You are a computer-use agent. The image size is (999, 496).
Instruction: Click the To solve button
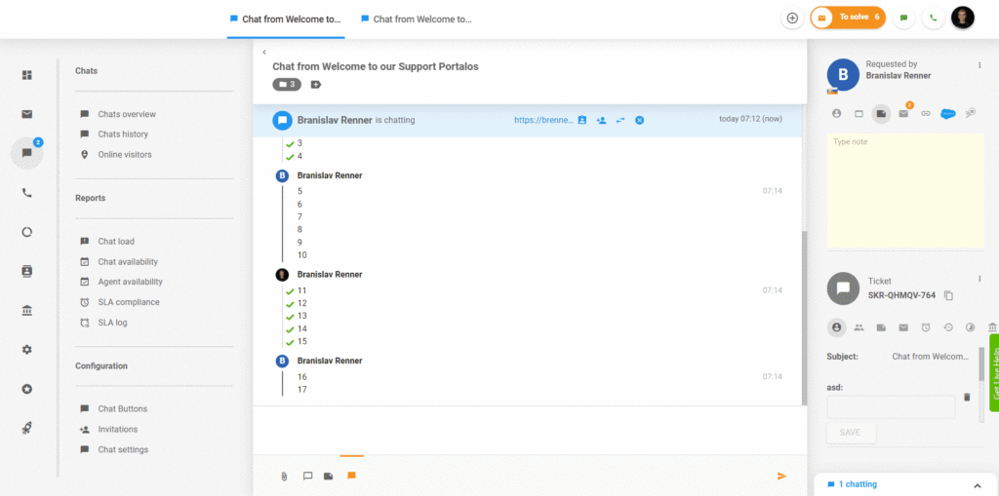point(848,18)
